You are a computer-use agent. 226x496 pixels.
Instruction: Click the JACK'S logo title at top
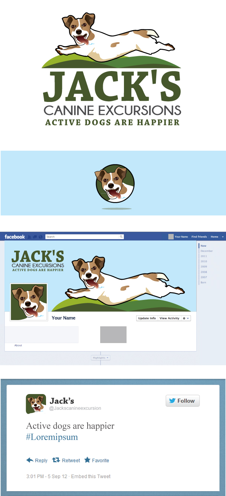pyautogui.click(x=112, y=87)
